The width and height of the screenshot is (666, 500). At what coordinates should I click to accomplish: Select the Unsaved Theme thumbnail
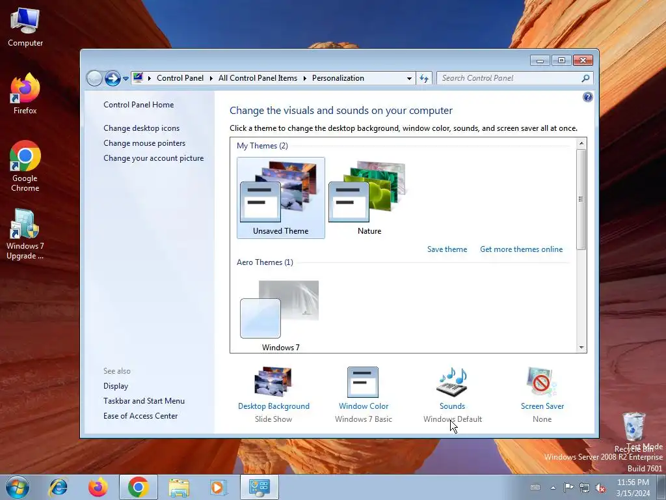[281, 198]
